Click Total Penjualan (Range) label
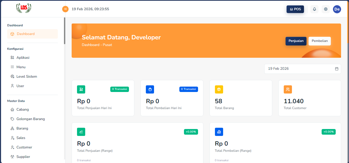 [x=95, y=150]
